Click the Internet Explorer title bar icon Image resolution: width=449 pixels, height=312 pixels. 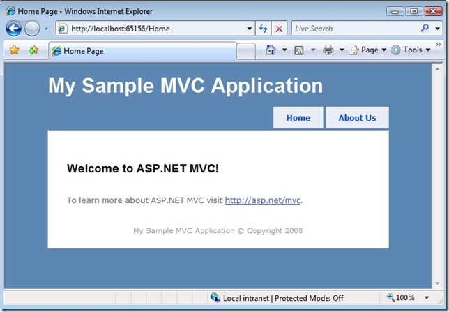pos(10,11)
